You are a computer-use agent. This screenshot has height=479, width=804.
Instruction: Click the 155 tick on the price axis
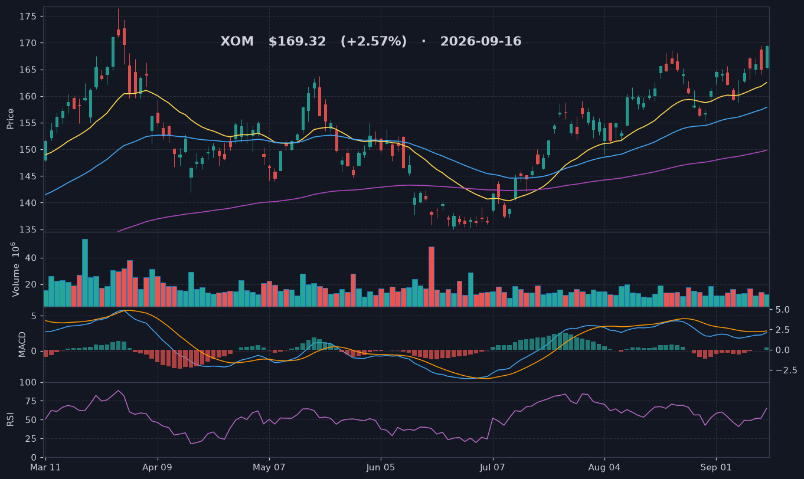[x=29, y=123]
